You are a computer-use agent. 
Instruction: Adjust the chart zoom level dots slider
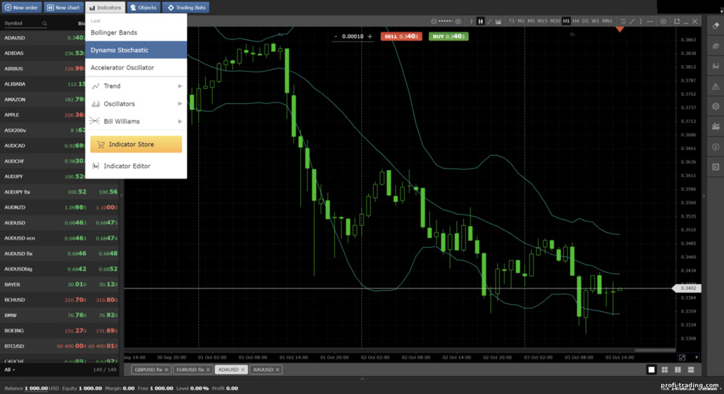446,21
